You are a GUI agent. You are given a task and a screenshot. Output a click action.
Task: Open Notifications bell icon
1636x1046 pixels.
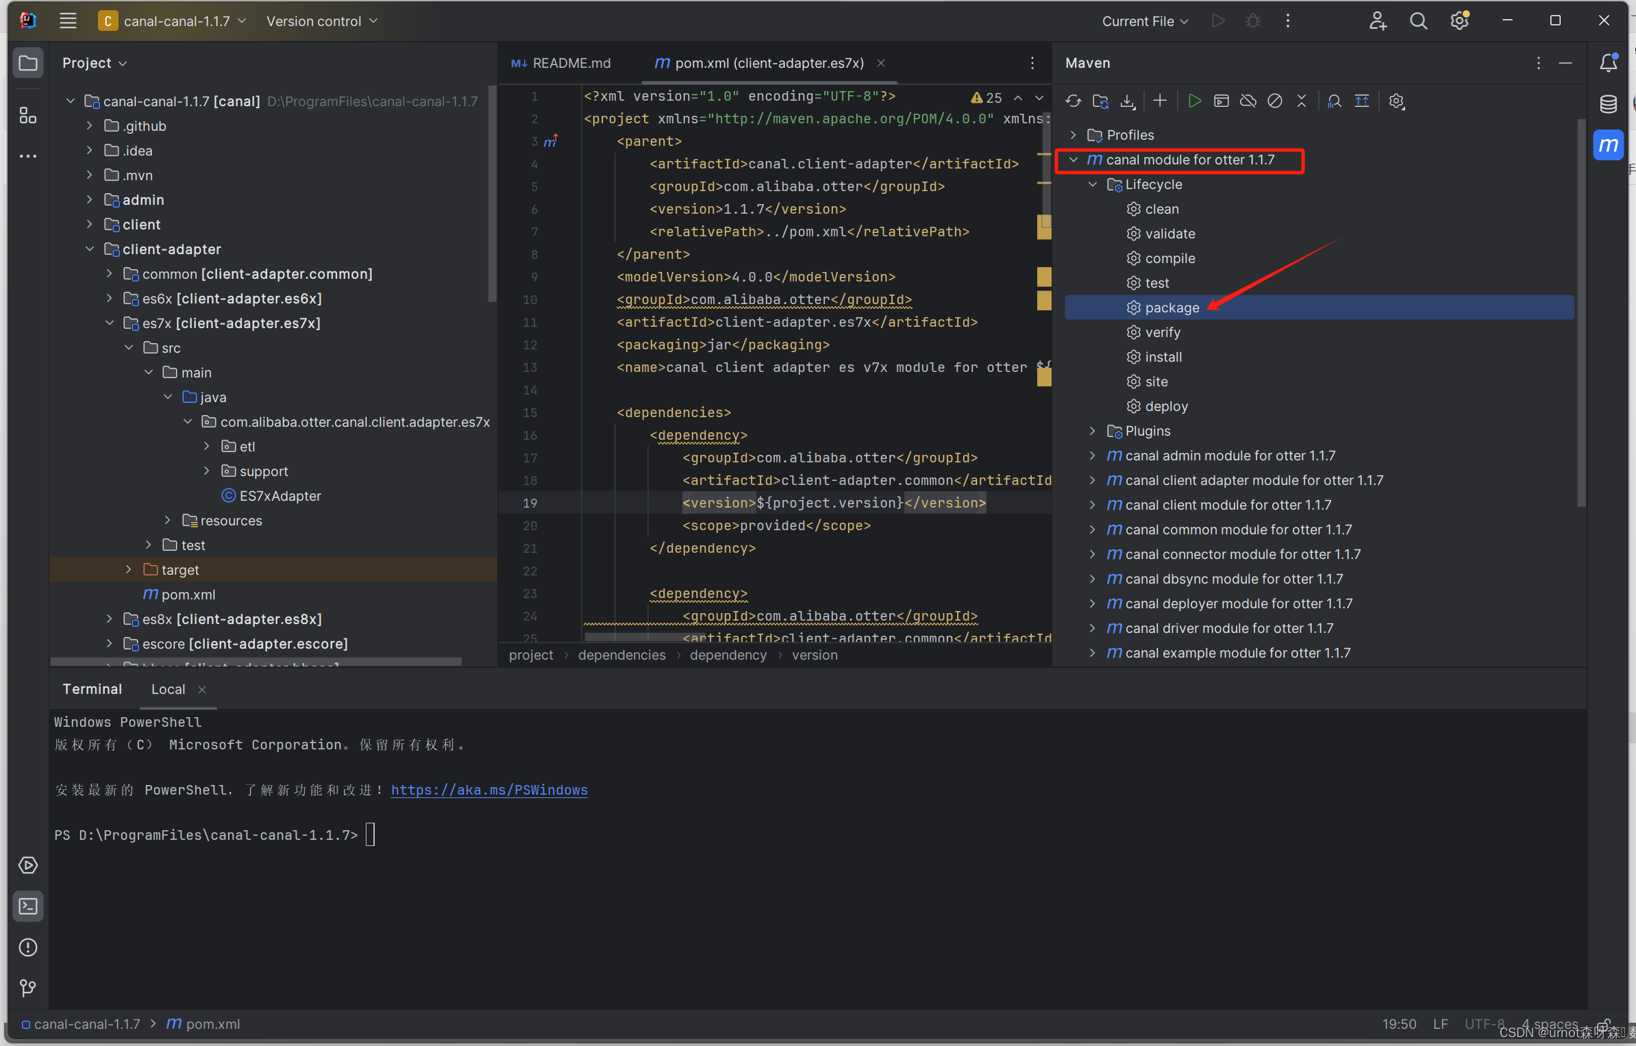[x=1608, y=63]
